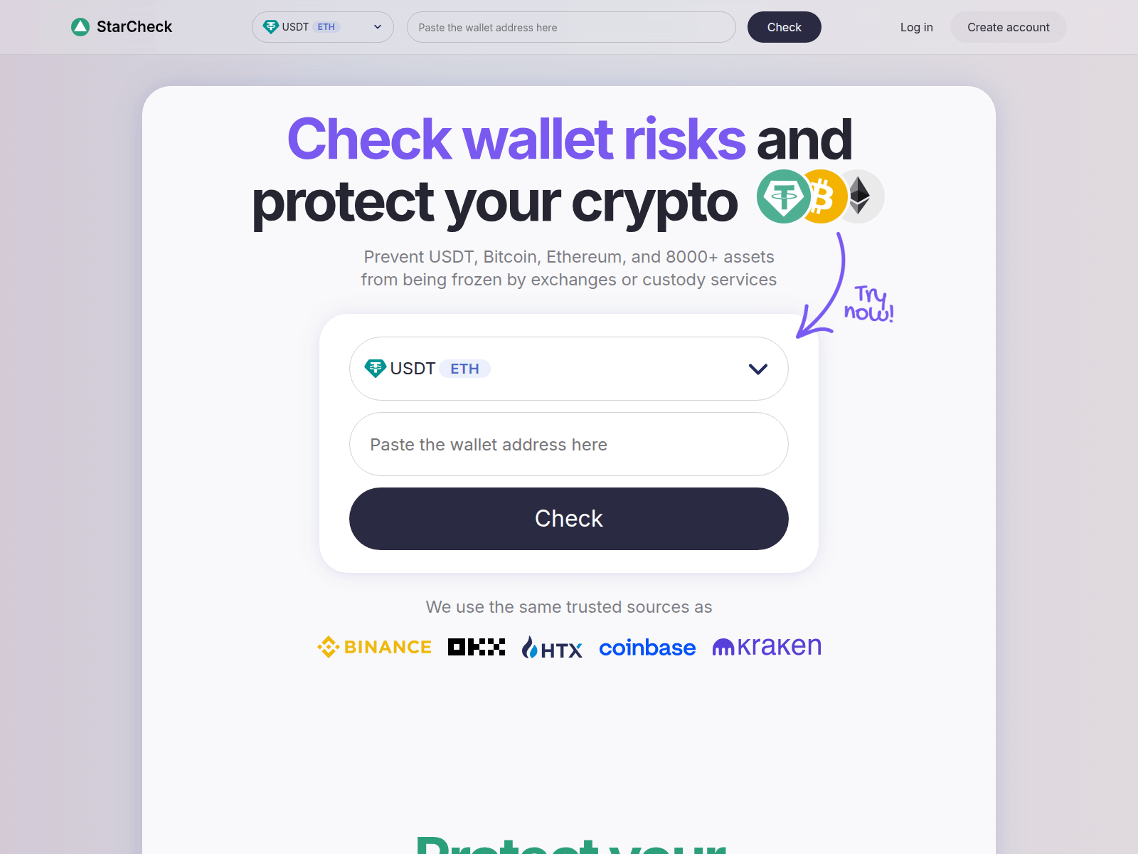The image size is (1138, 854).
Task: Click the Create account button
Action: click(x=1009, y=27)
